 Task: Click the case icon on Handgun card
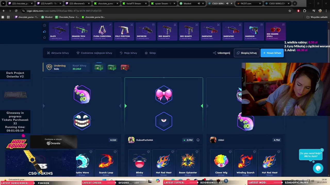[262, 25]
